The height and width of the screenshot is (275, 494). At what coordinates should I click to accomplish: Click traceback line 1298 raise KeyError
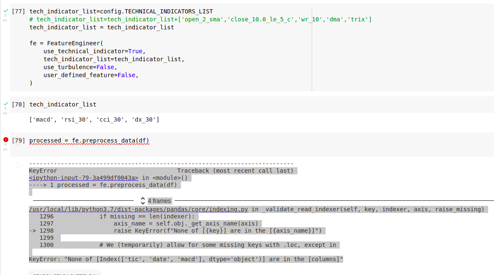[x=176, y=231]
